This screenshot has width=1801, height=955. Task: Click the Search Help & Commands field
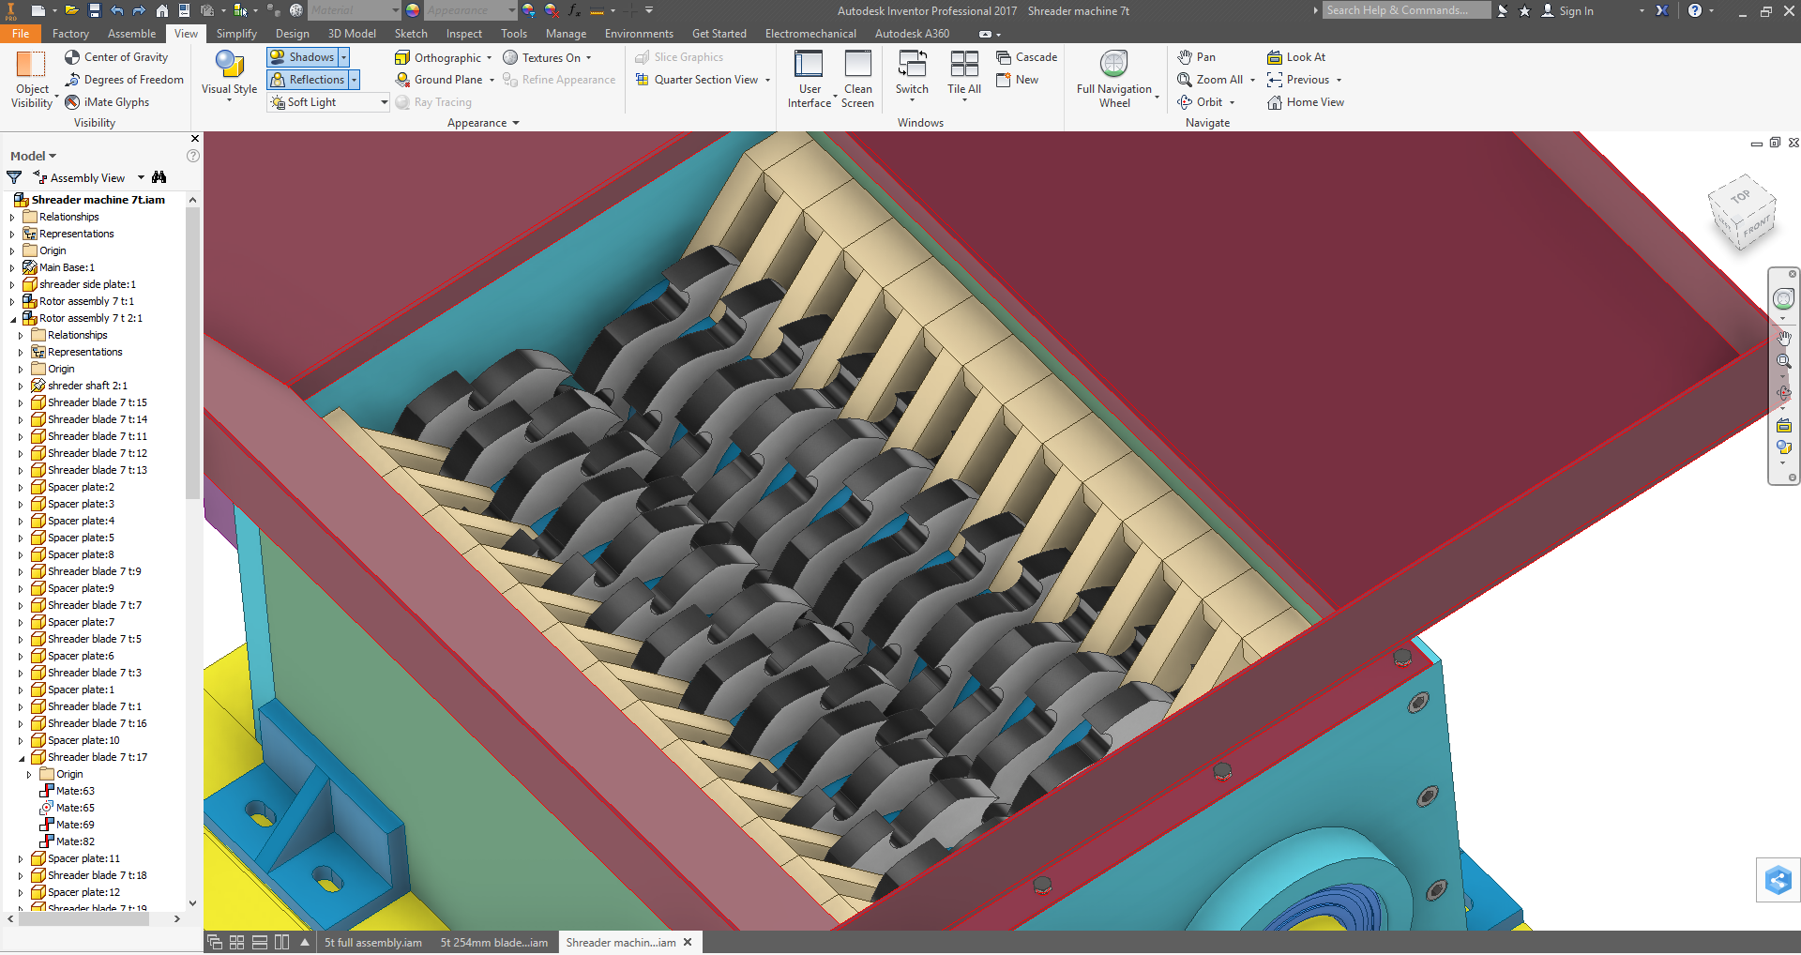coord(1406,10)
